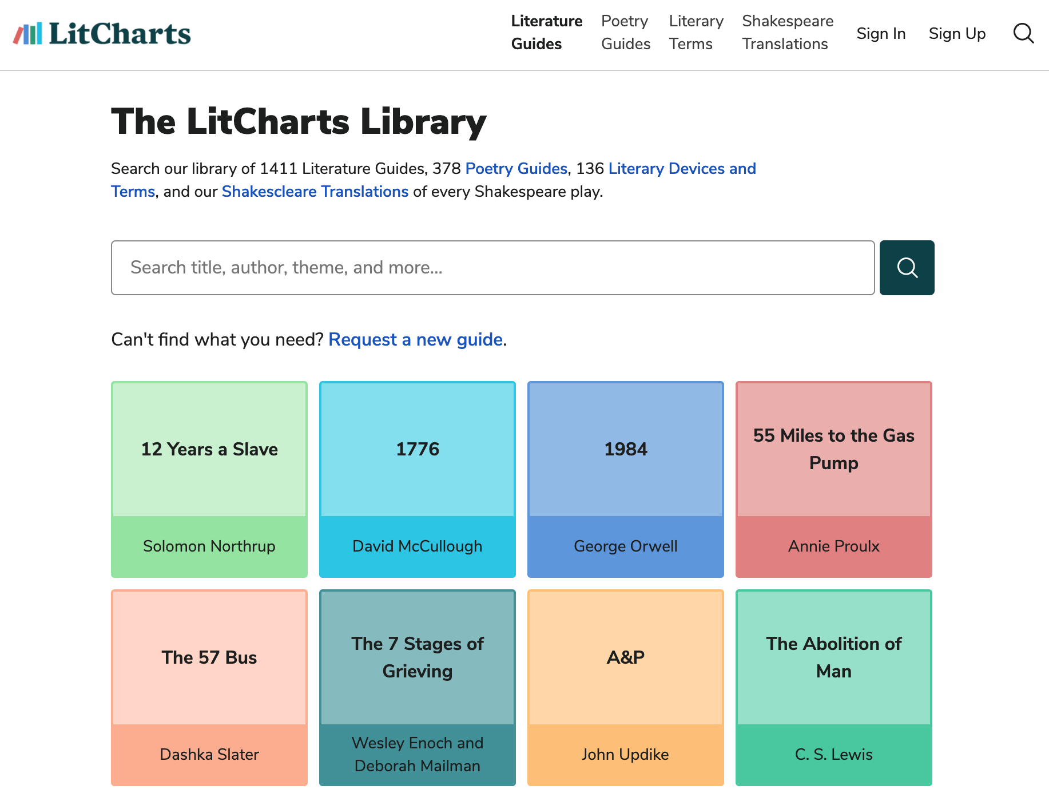The width and height of the screenshot is (1049, 793).
Task: Open Shakespeare Translations from the navigation bar
Action: 787,33
